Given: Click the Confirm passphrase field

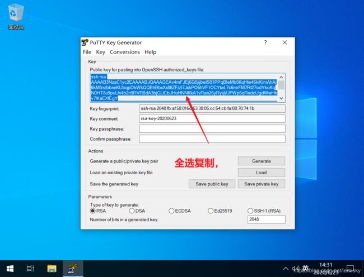Looking at the screenshot, I should [212, 139].
